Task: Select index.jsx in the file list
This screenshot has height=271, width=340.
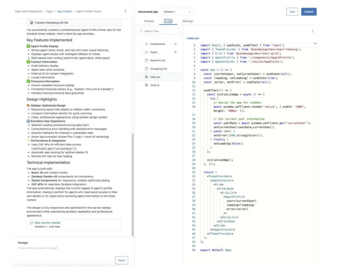Action: (x=158, y=77)
